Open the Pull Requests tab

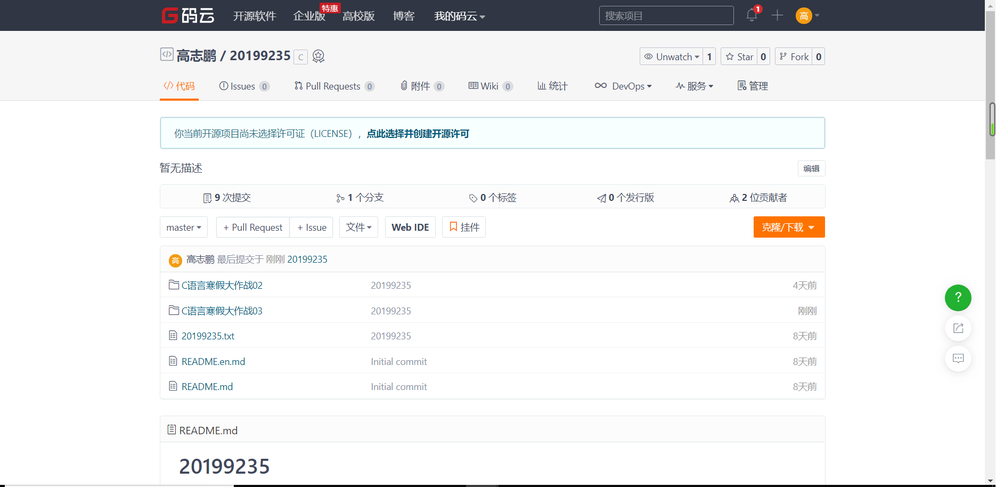point(334,86)
